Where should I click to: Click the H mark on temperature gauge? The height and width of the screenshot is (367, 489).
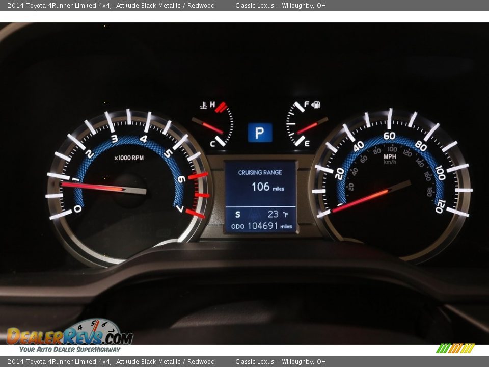pyautogui.click(x=212, y=104)
